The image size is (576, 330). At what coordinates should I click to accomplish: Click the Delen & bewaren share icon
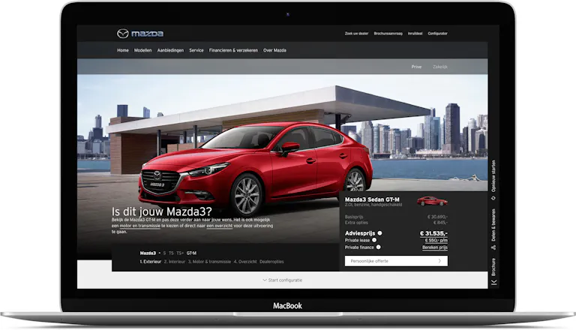tap(493, 247)
